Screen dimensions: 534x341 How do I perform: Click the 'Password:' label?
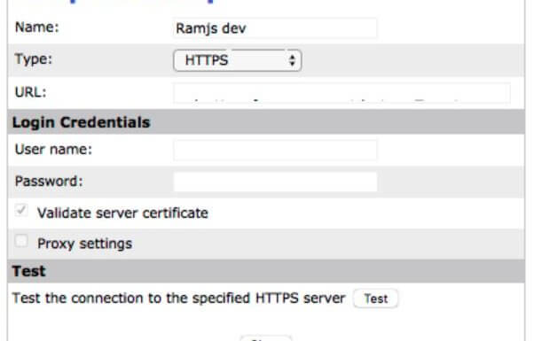[x=49, y=182]
